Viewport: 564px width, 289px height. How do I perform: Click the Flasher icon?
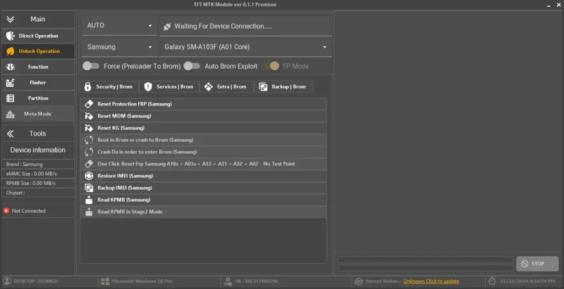[x=10, y=82]
